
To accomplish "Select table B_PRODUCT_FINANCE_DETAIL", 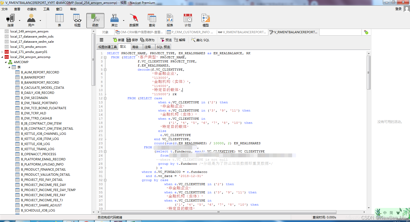I will (x=43, y=170).
